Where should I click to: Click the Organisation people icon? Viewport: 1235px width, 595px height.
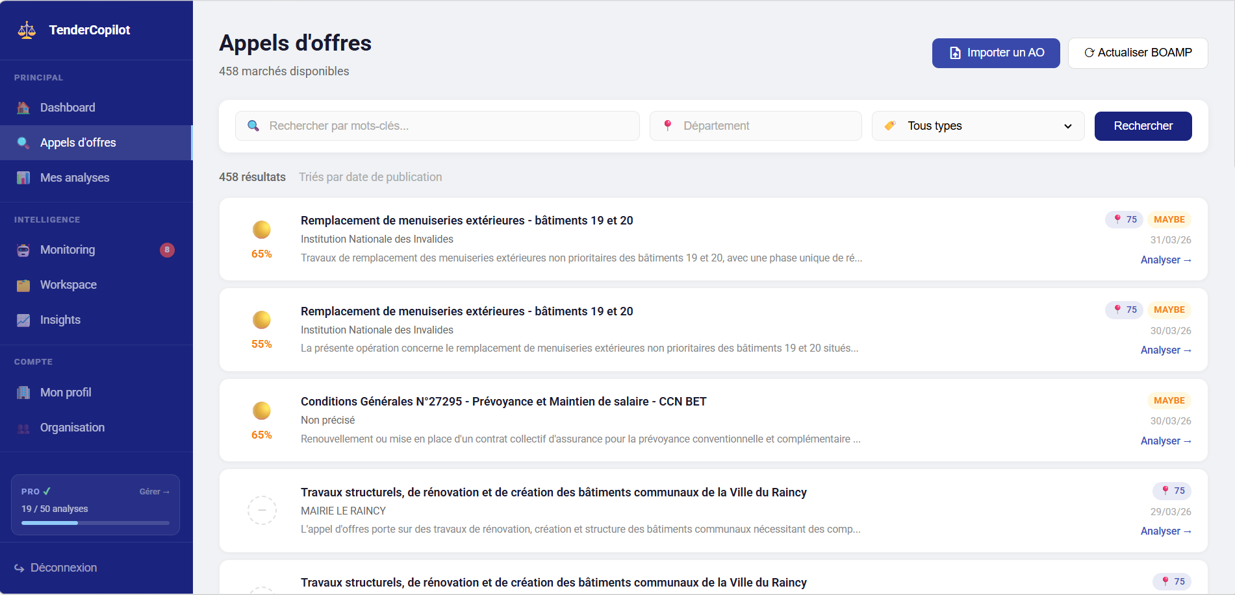23,427
